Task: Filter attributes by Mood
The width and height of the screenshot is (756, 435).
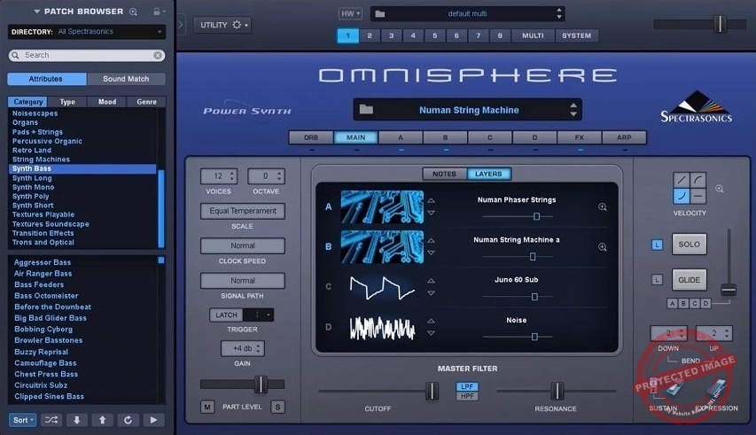Action: pyautogui.click(x=107, y=102)
